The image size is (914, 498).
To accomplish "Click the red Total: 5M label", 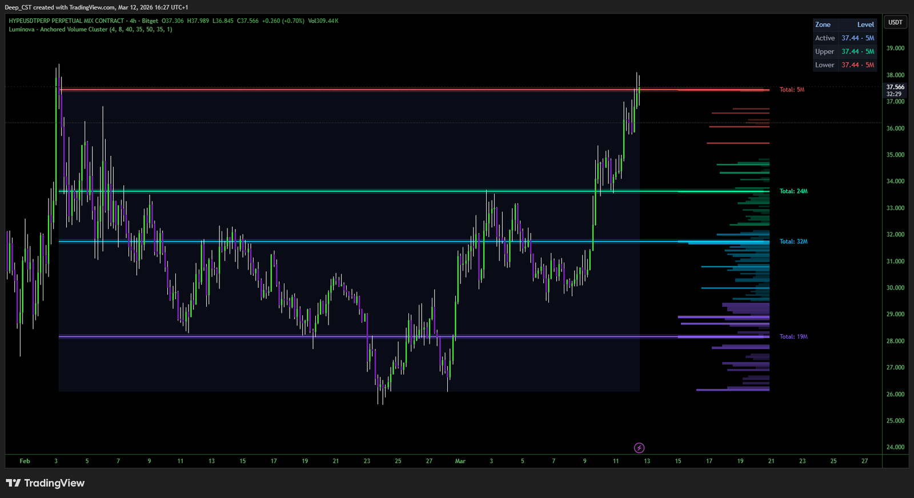I will pos(792,90).
